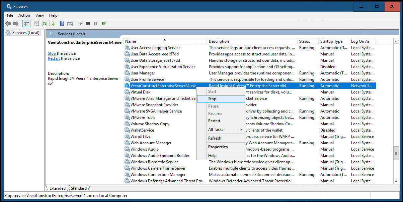Pause the selected service using the pause icon
The width and height of the screenshot is (403, 202).
96,23
